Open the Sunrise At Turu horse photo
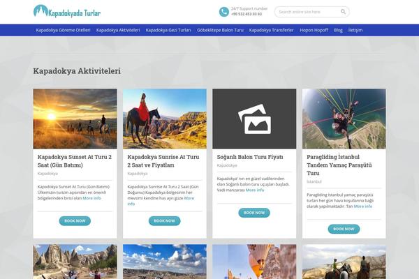 (165, 119)
